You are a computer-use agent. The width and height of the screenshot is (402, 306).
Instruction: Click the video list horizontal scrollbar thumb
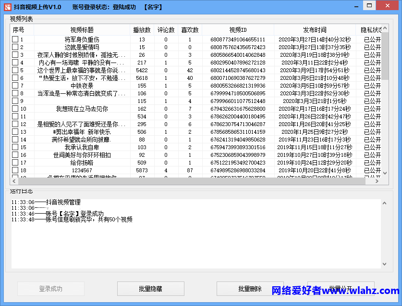[x=191, y=181]
